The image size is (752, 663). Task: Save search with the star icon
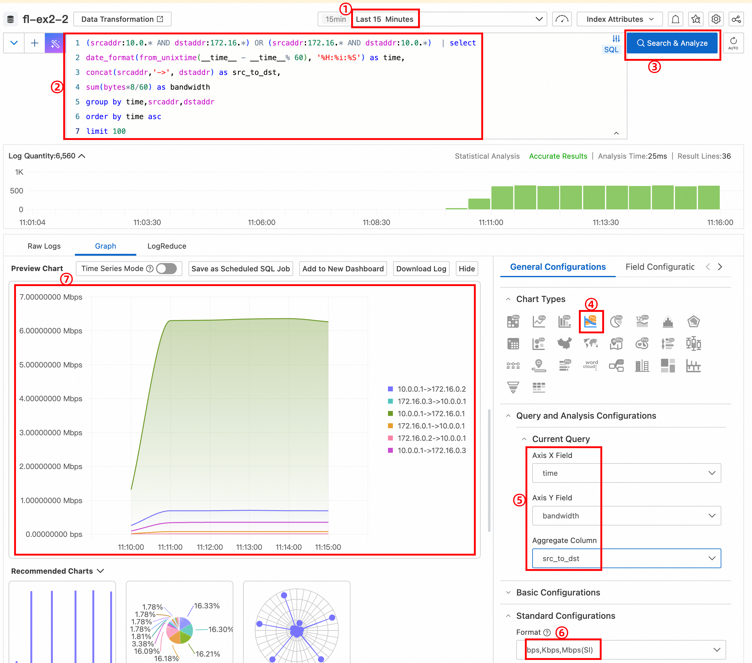click(x=695, y=19)
